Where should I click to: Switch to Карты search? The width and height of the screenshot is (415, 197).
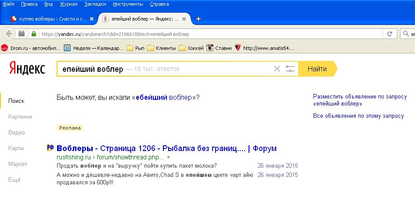(x=16, y=148)
